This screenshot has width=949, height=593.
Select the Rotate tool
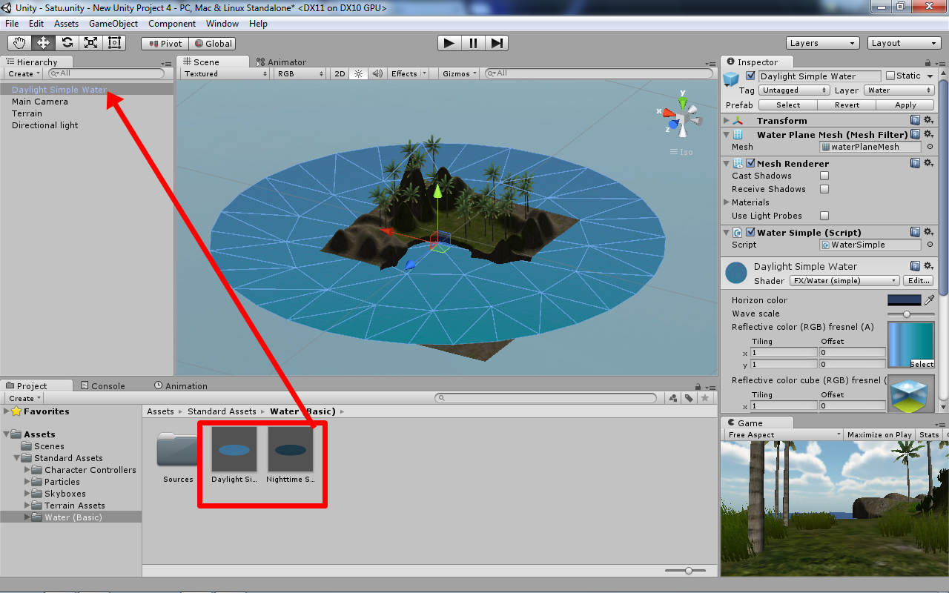[67, 43]
